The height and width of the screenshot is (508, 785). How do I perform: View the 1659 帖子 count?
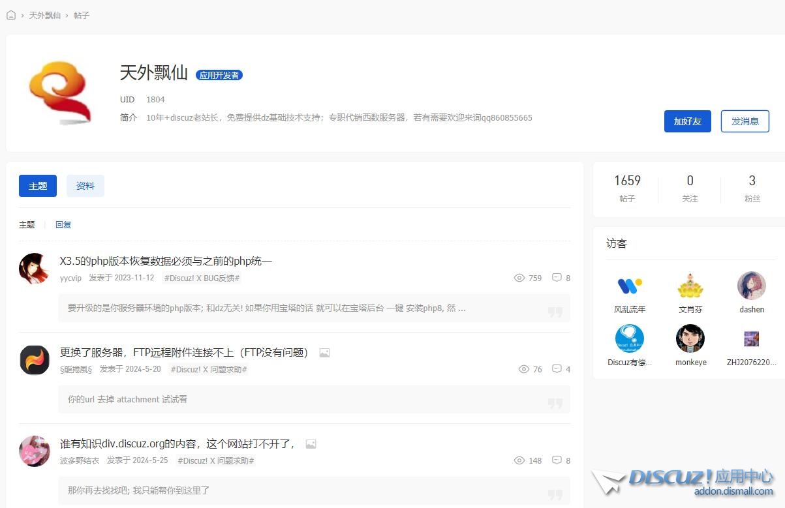627,188
